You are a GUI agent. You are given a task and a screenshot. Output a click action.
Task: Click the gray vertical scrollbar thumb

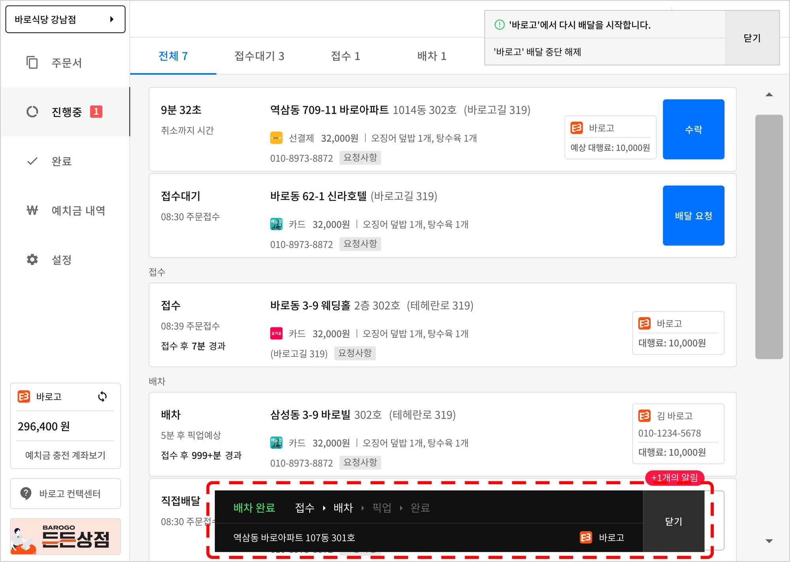769,237
